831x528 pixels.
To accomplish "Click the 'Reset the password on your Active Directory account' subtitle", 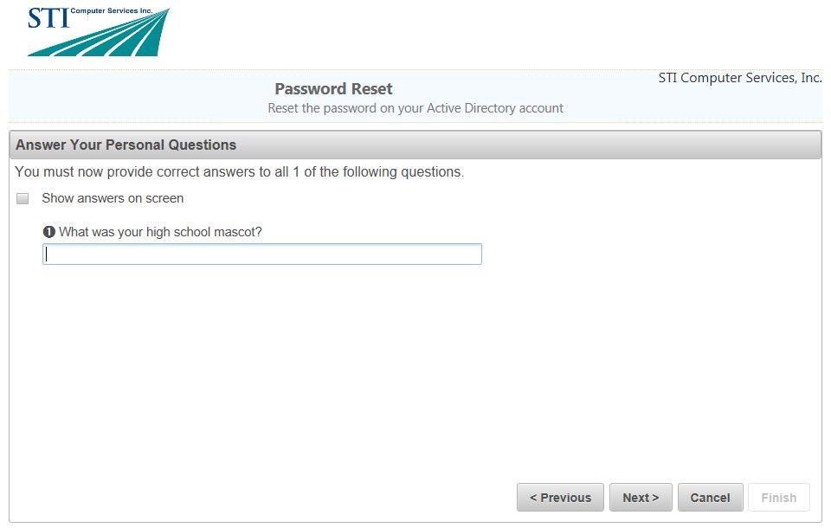I will (x=415, y=108).
